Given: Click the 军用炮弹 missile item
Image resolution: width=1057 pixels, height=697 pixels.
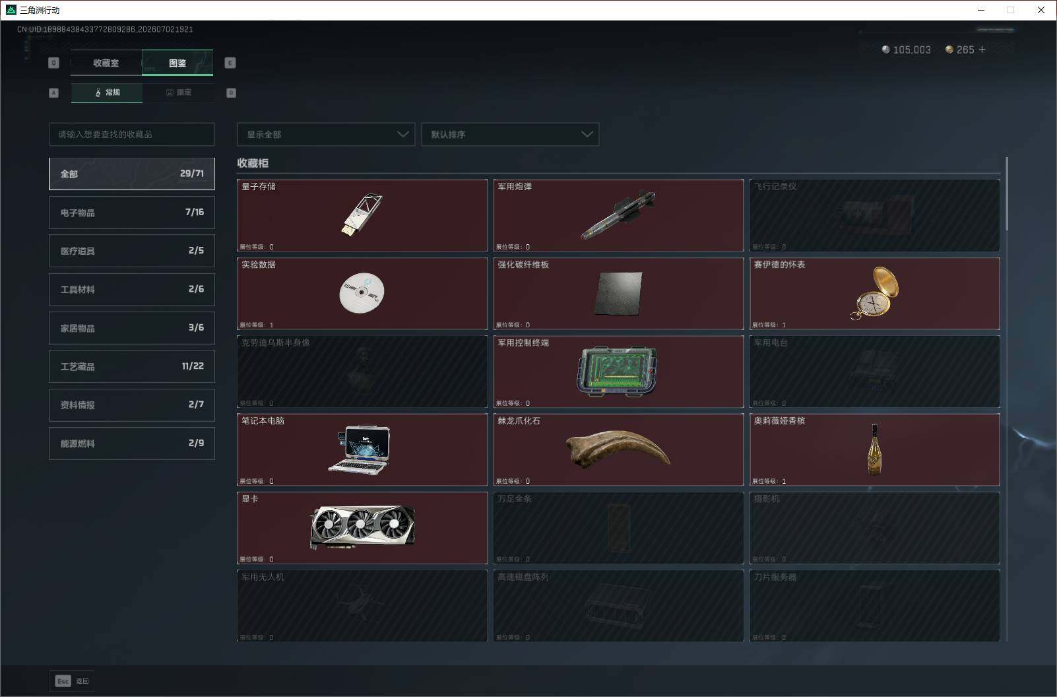Looking at the screenshot, I should [618, 215].
